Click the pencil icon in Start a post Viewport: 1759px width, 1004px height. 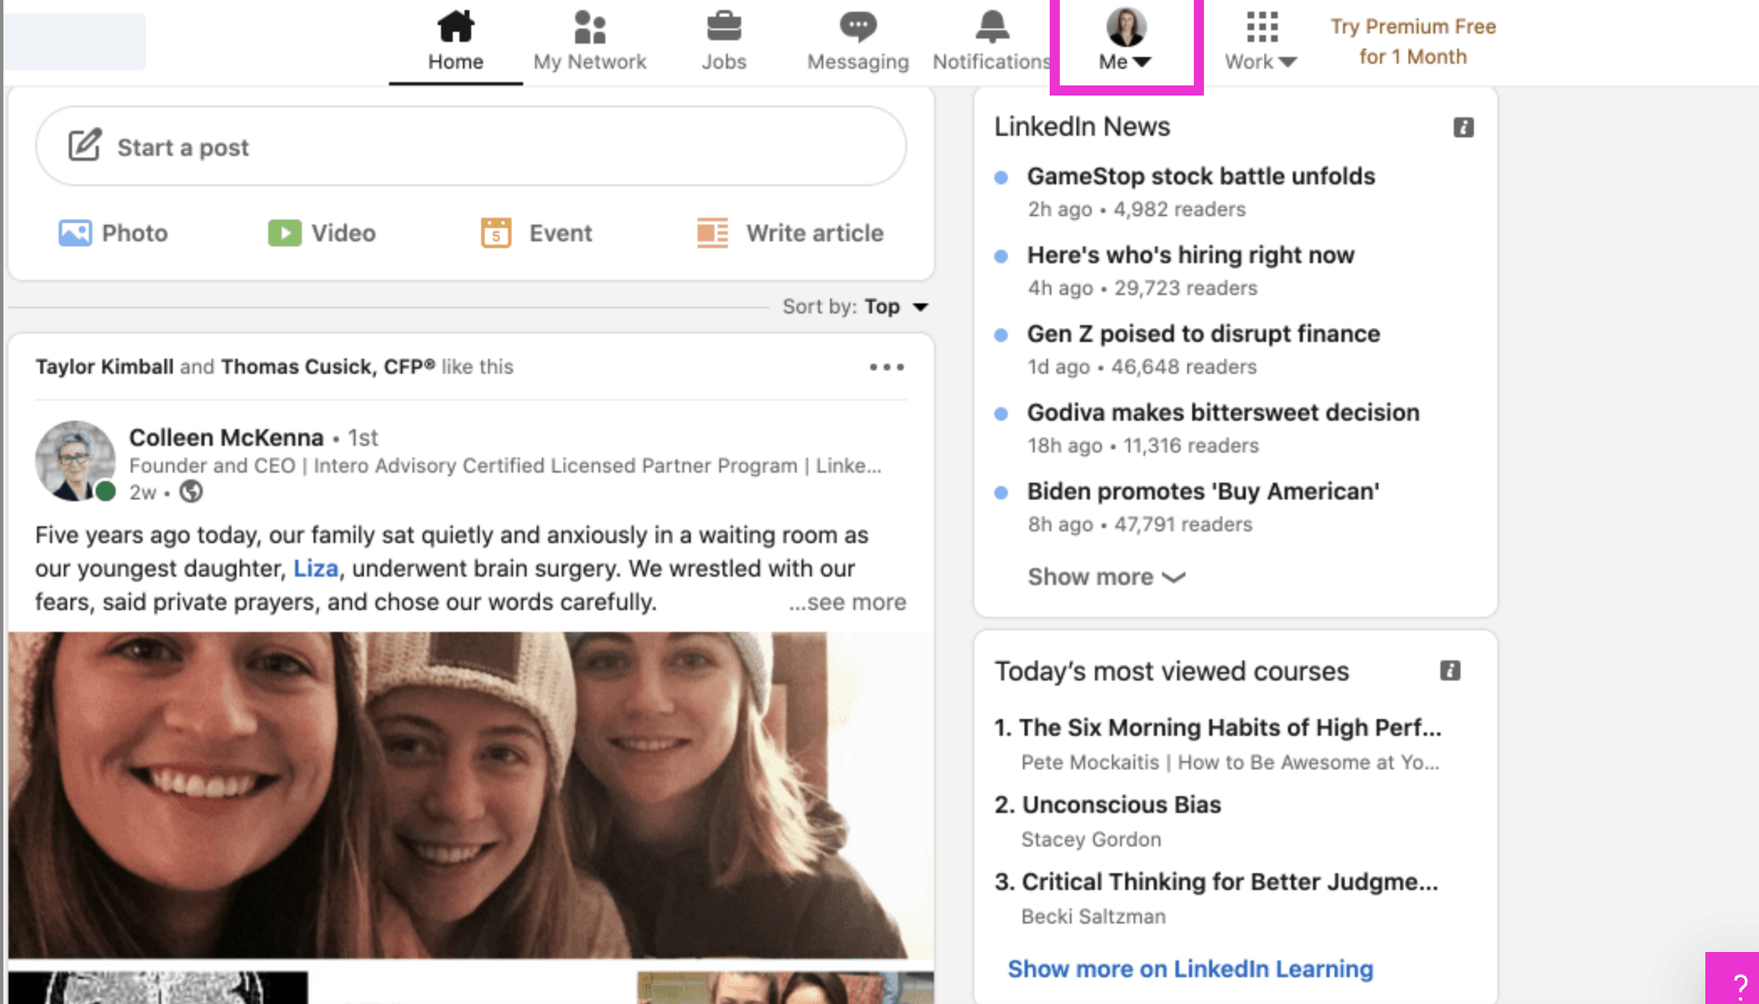(85, 145)
